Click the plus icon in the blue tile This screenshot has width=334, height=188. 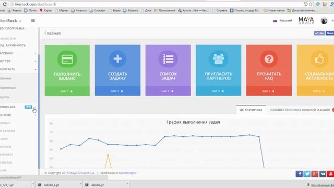click(x=117, y=58)
